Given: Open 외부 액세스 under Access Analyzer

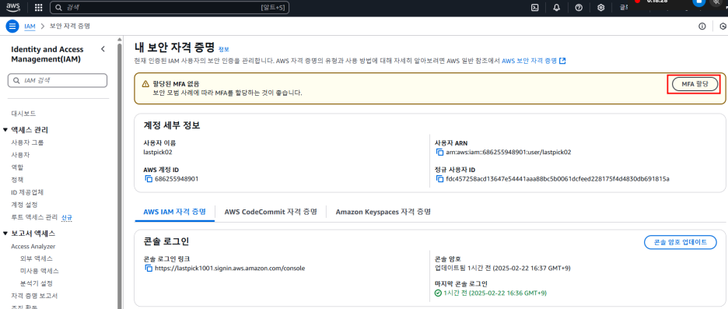Looking at the screenshot, I should pos(37,258).
